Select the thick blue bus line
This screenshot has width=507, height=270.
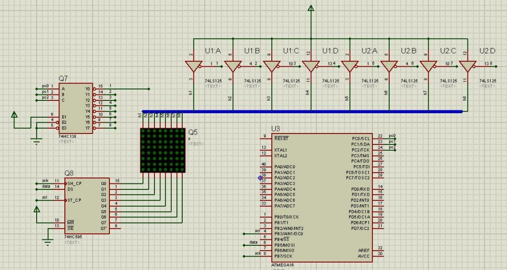[303, 111]
